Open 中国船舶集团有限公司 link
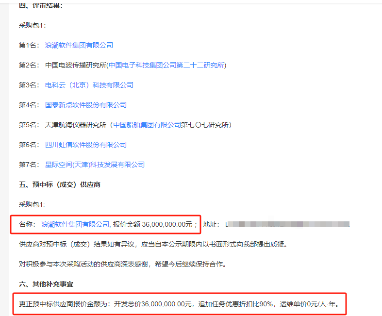 click(147, 125)
